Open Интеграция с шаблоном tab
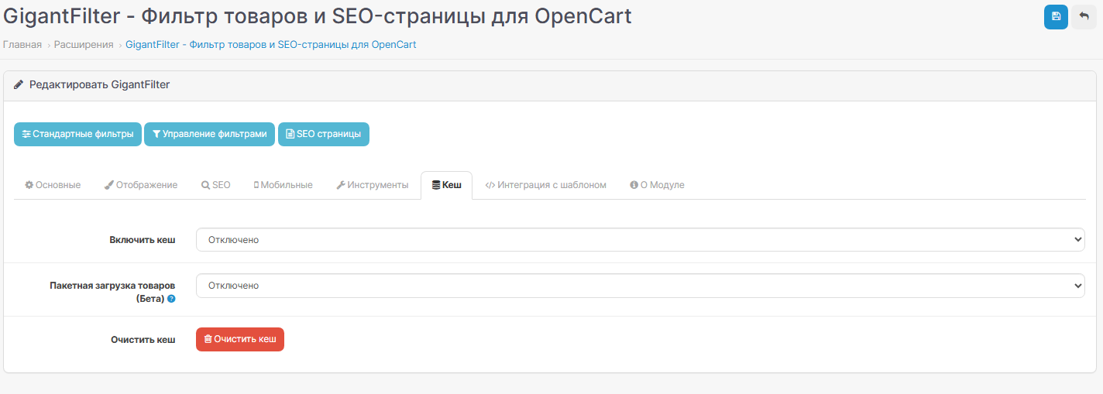This screenshot has width=1103, height=394. 545,185
